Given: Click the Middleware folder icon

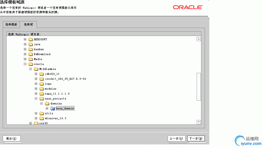Looking at the screenshot, I should pyautogui.click(x=36, y=69).
